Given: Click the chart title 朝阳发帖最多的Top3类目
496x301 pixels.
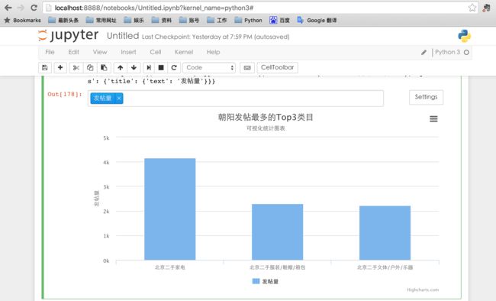Looking at the screenshot, I should tap(266, 117).
